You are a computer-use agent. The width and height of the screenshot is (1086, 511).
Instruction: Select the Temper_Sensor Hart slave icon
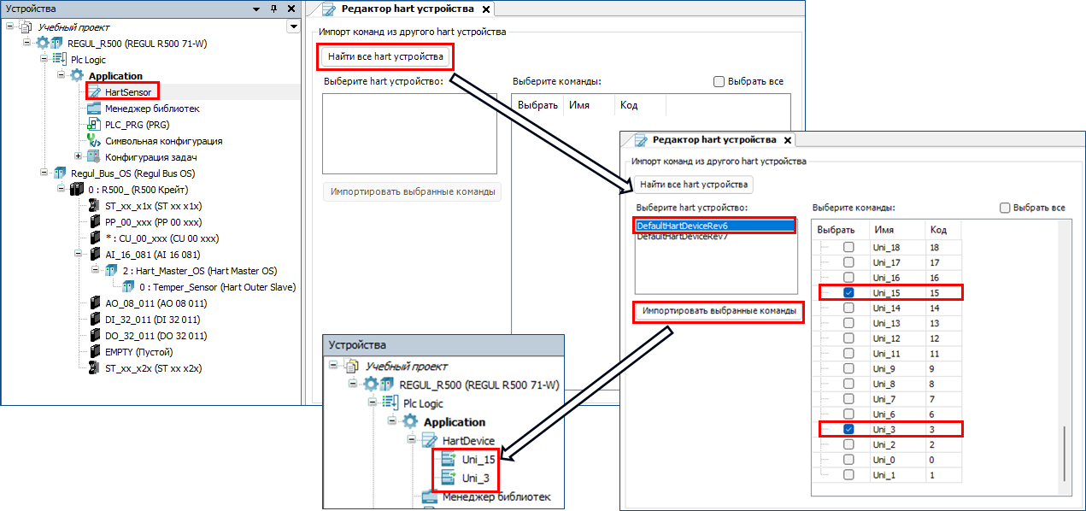point(128,287)
